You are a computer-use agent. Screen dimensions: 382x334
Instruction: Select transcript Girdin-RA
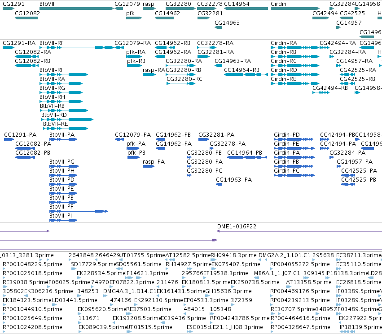284,43
